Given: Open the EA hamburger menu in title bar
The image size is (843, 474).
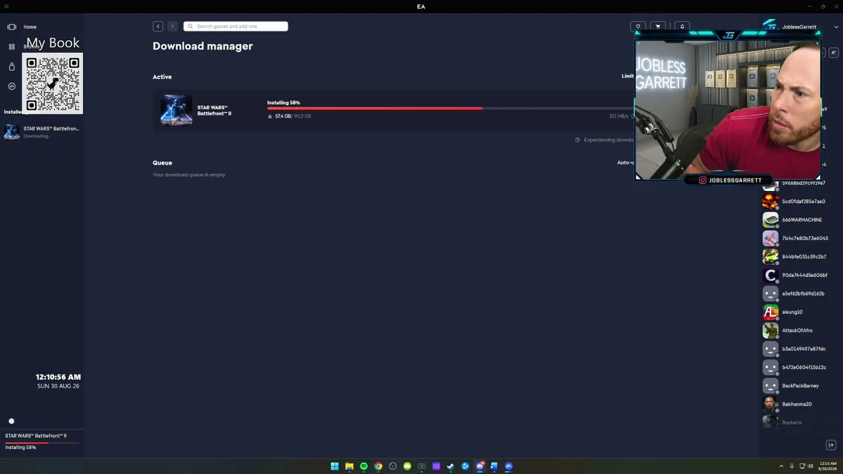Looking at the screenshot, I should [6, 7].
